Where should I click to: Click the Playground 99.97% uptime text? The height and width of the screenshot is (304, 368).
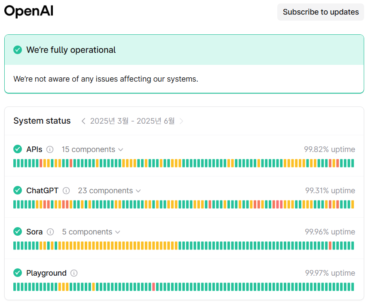pos(330,273)
